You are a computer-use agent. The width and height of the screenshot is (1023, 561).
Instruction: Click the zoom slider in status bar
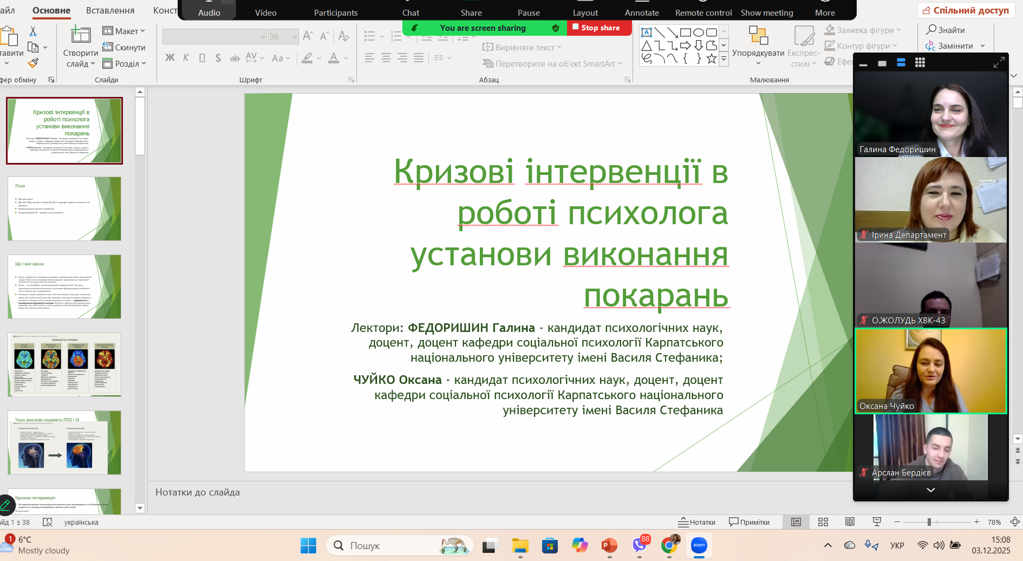[929, 522]
